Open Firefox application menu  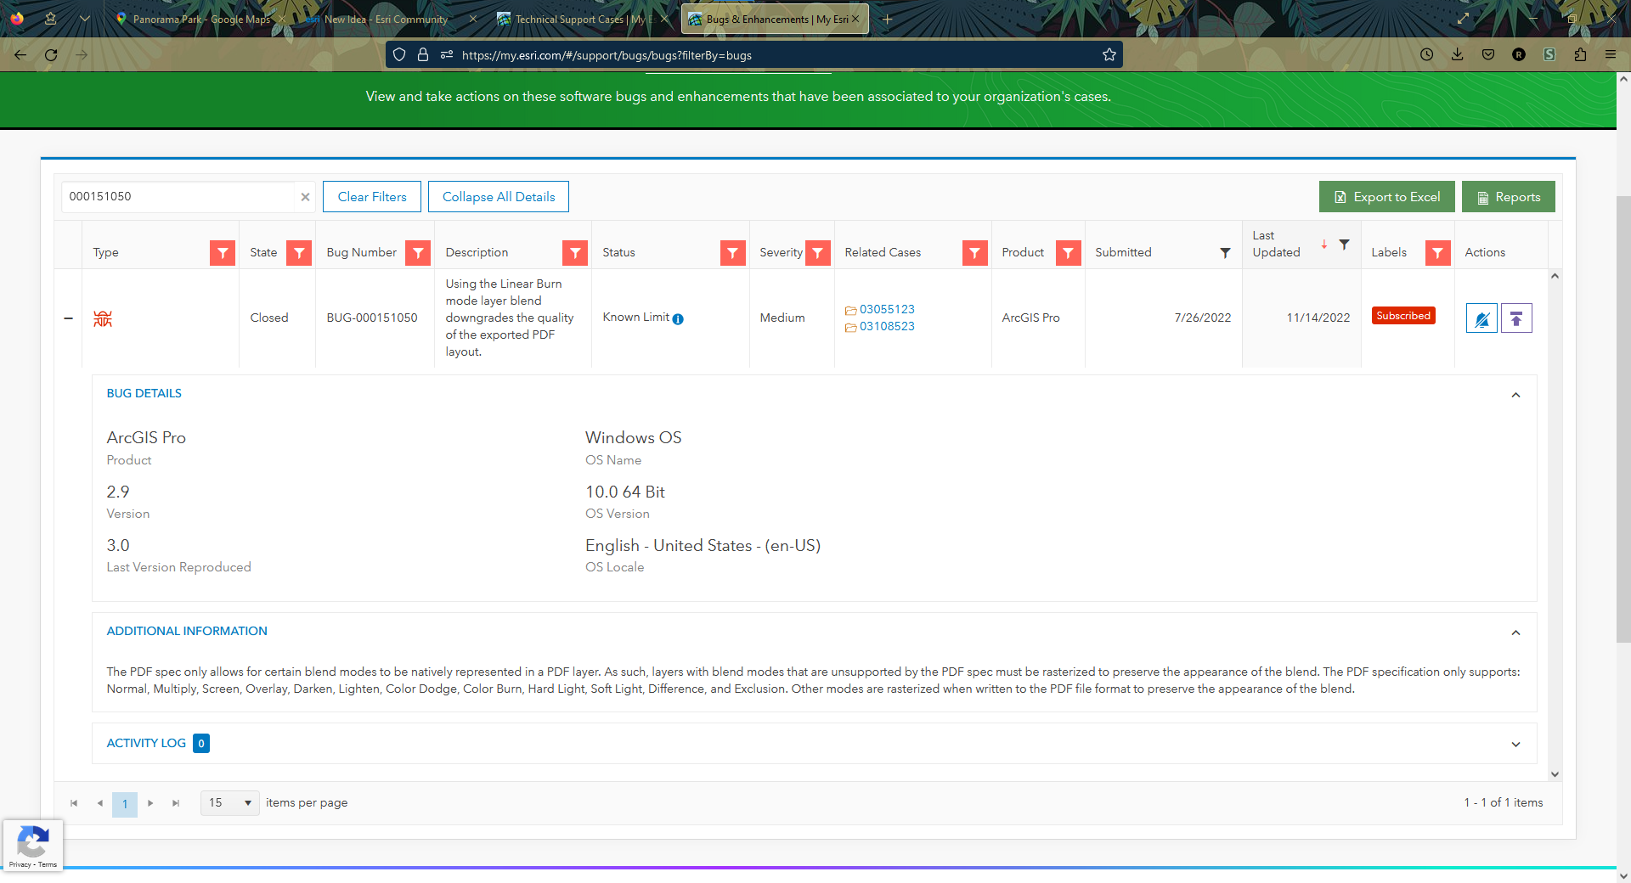coord(1611,55)
